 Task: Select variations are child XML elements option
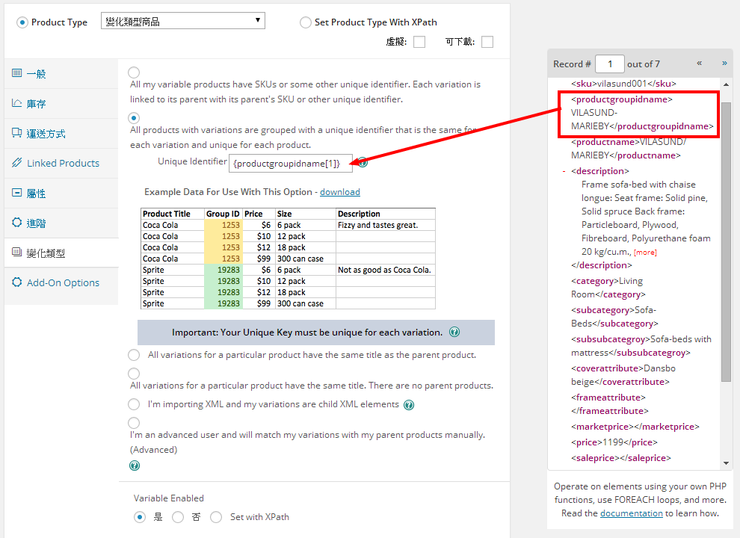[134, 404]
